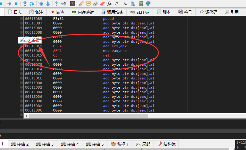Open the 结构体 tab
The height and width of the screenshot is (150, 246).
(x=167, y=144)
